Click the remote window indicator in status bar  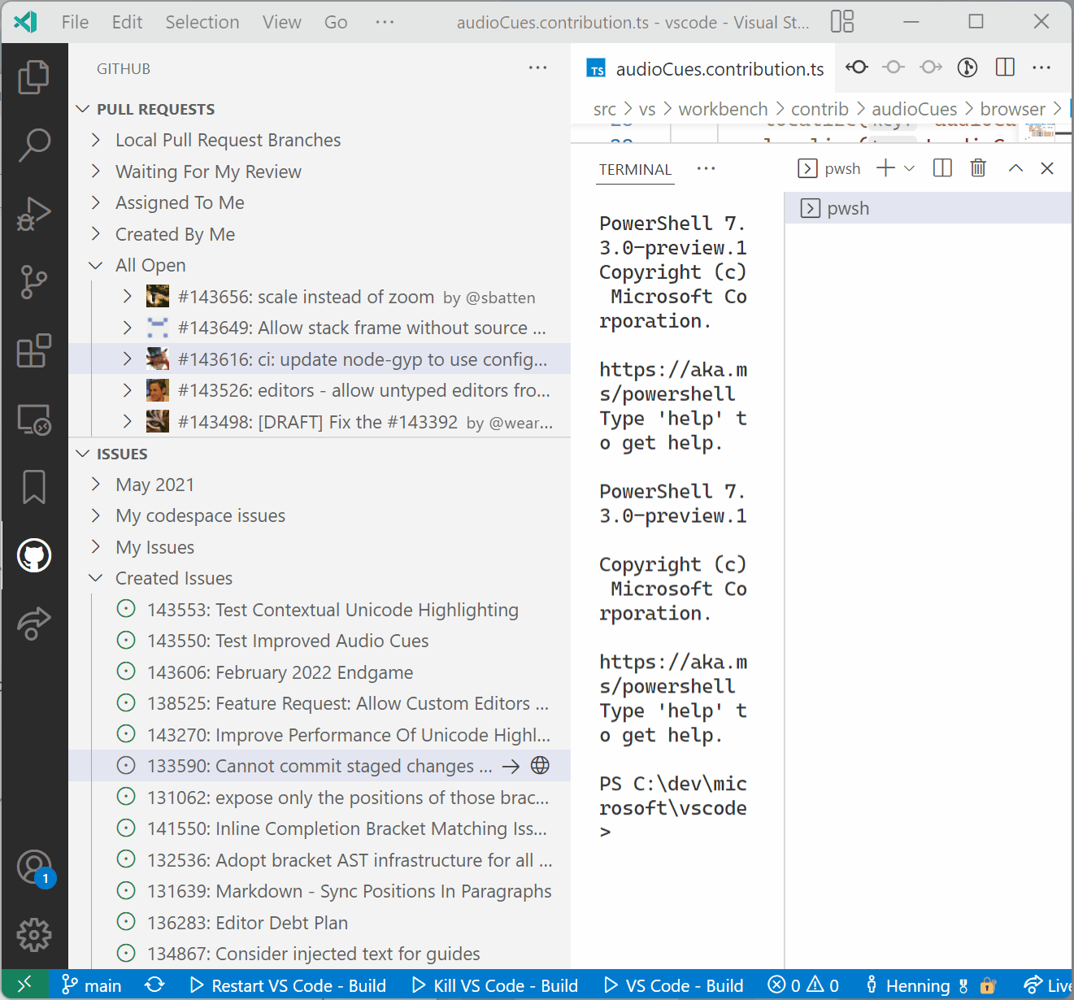[24, 985]
